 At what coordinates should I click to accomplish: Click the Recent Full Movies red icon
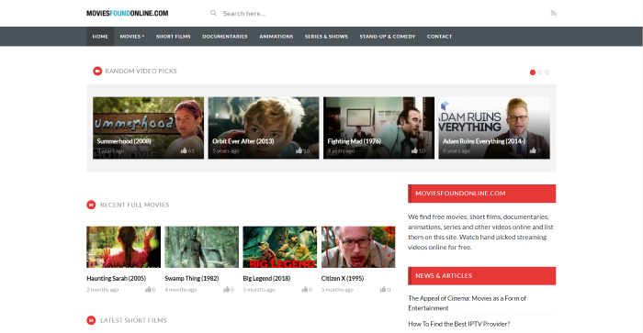[91, 205]
